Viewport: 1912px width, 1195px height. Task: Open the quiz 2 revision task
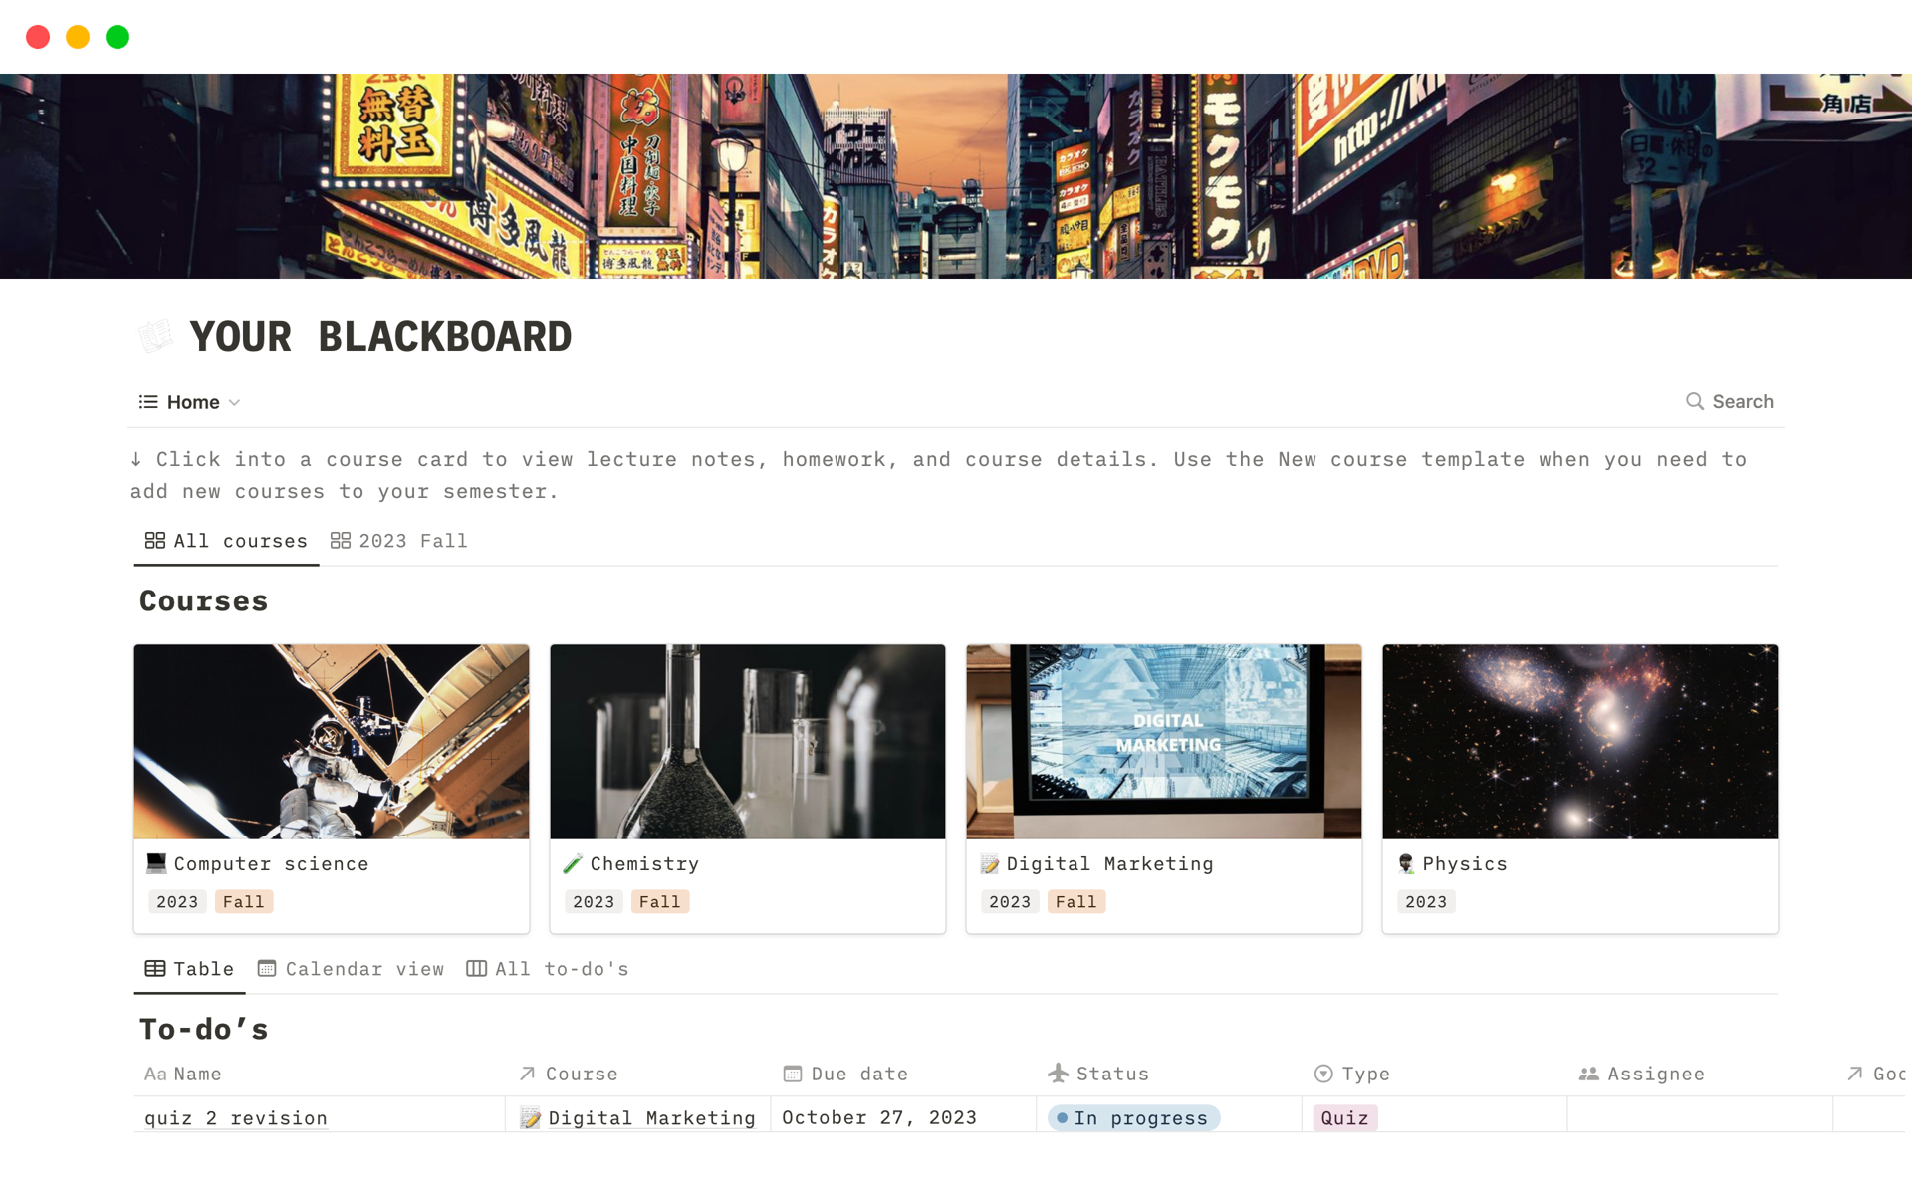[236, 1118]
